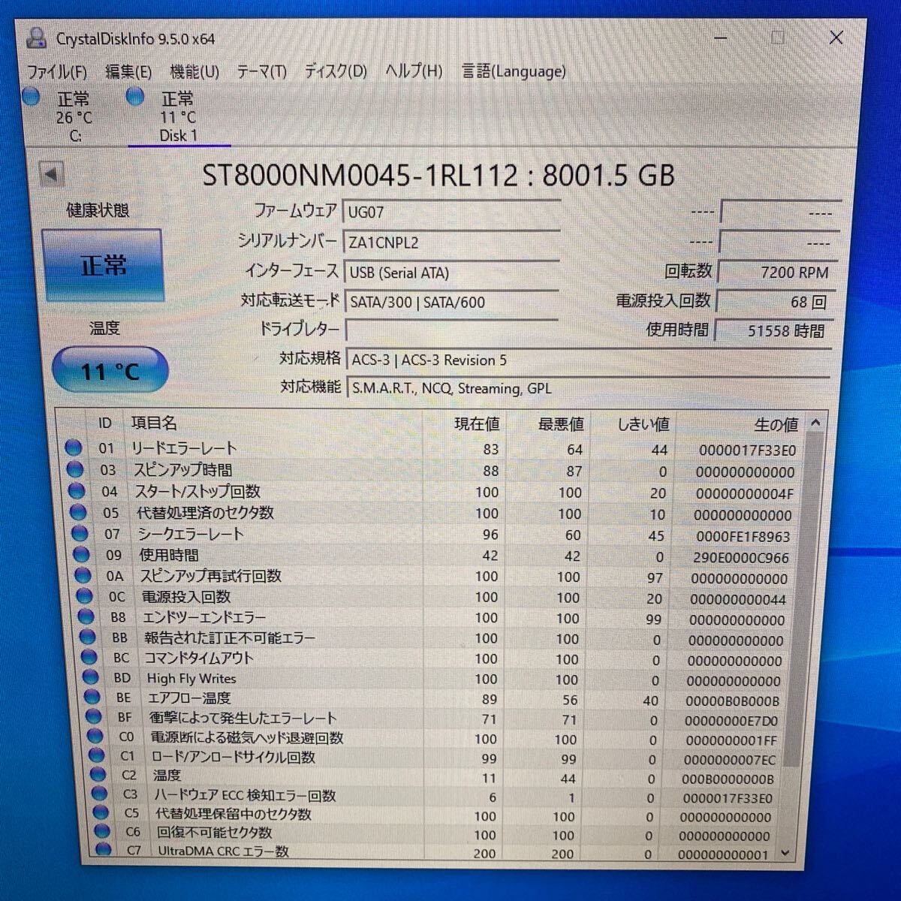Click the 7200 RPM rotation field
The width and height of the screenshot is (901, 901).
click(777, 272)
